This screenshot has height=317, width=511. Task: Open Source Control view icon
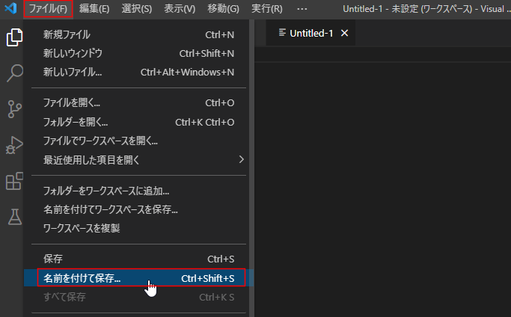(x=14, y=109)
